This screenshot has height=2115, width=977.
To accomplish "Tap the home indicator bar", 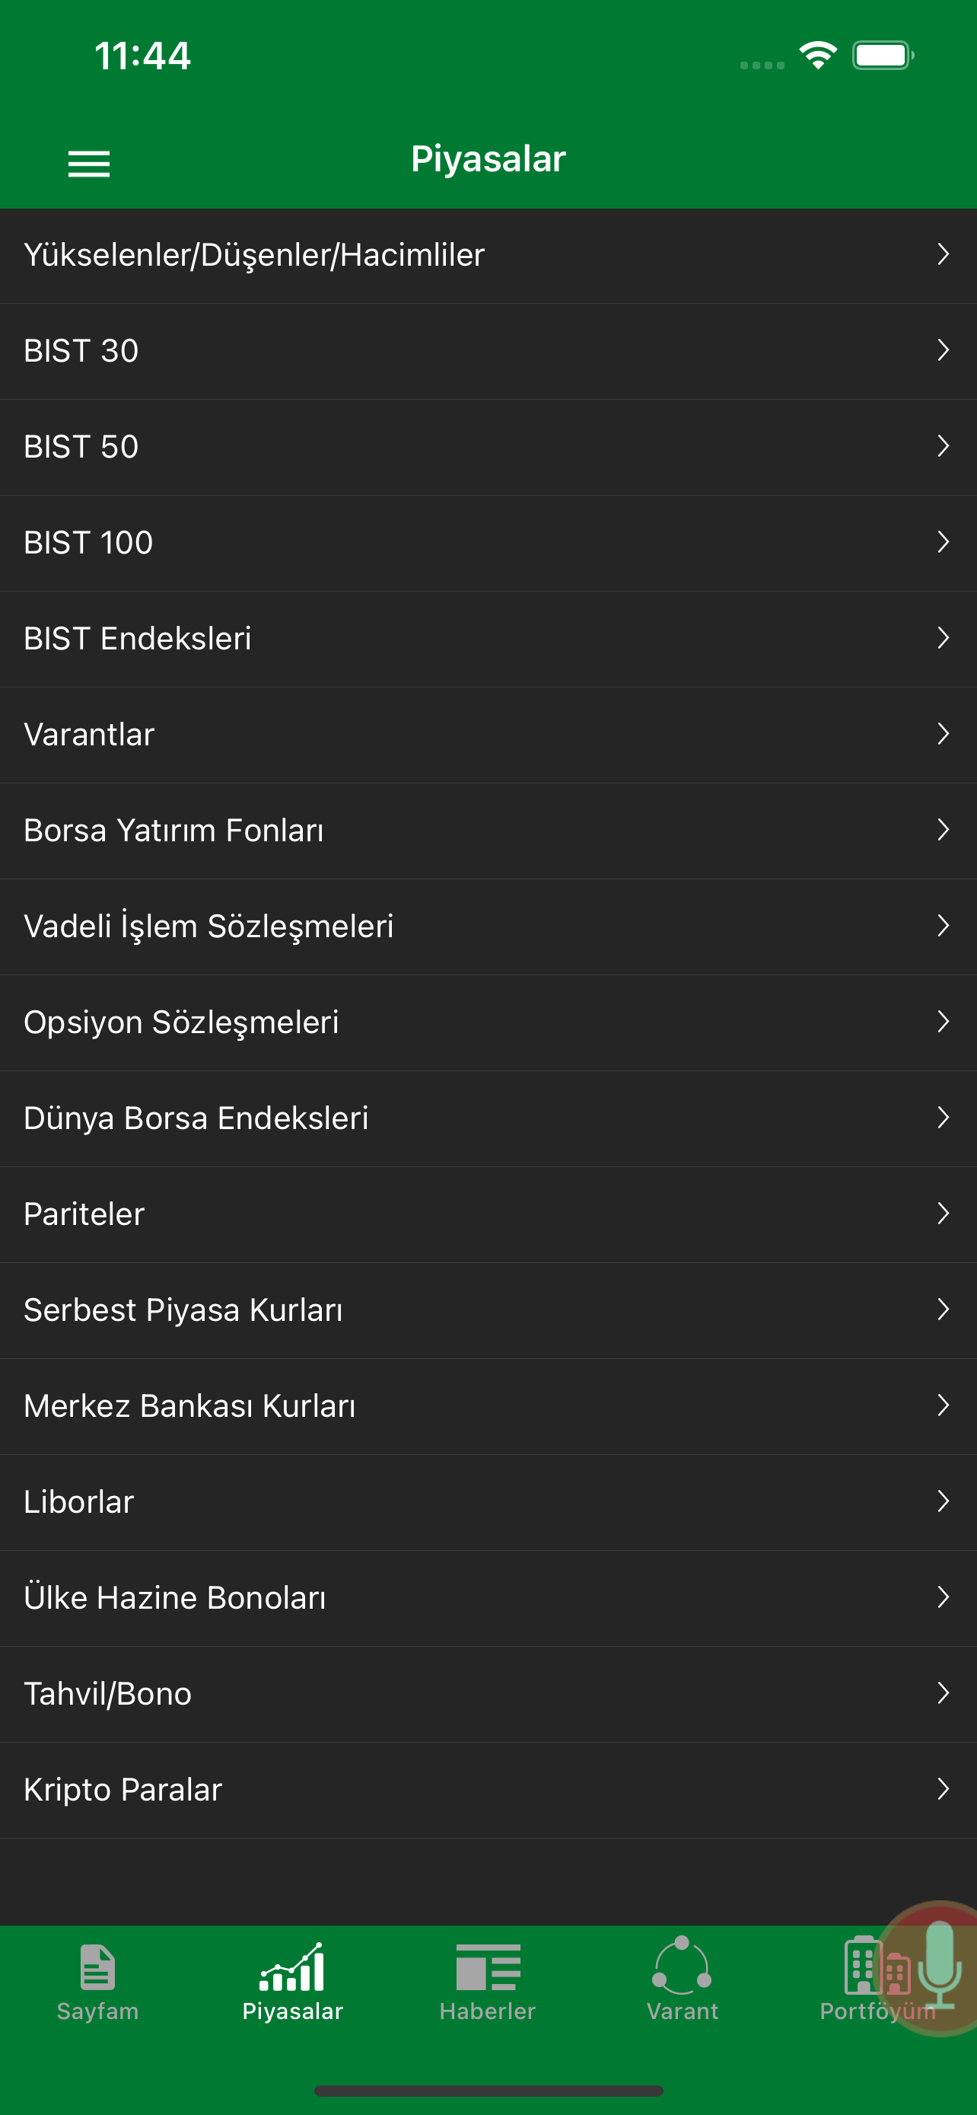I will pos(488,2091).
